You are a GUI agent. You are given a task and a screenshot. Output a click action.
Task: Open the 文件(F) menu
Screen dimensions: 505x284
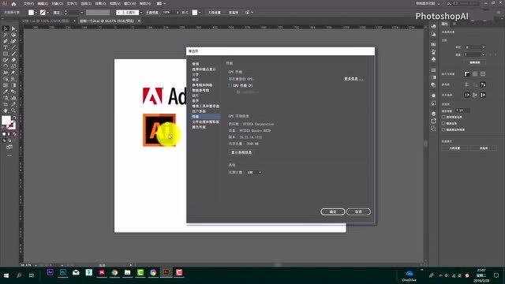click(x=28, y=4)
